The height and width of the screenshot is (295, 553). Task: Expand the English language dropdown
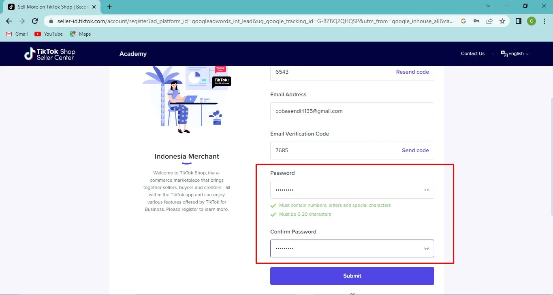pyautogui.click(x=518, y=53)
